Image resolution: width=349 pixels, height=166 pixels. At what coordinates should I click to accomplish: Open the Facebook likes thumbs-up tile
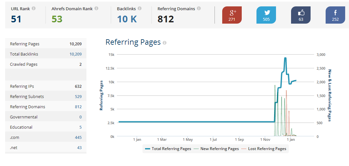click(301, 15)
